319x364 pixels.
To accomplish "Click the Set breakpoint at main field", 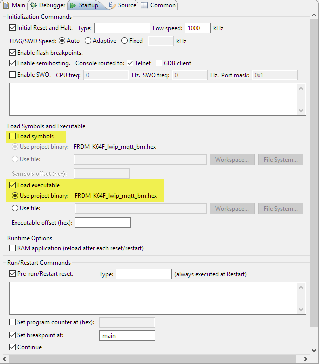I will tap(127, 336).
